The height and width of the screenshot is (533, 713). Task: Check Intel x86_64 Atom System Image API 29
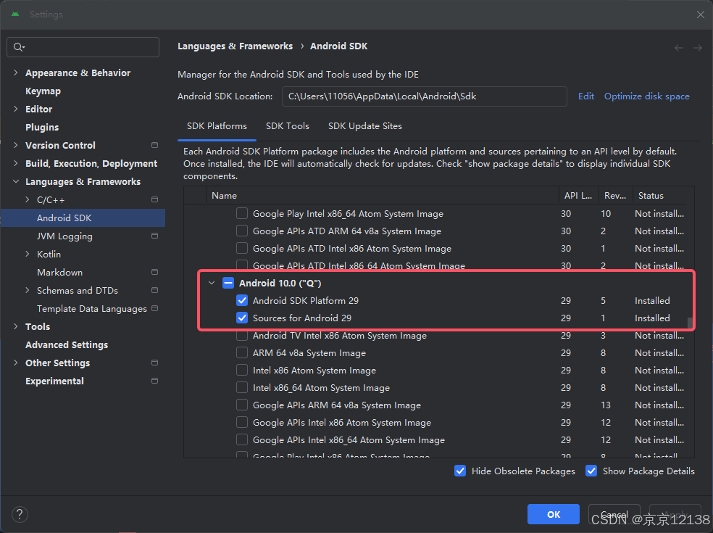pos(242,387)
